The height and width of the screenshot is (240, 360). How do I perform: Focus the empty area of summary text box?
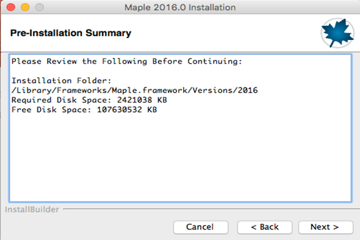coord(180,159)
